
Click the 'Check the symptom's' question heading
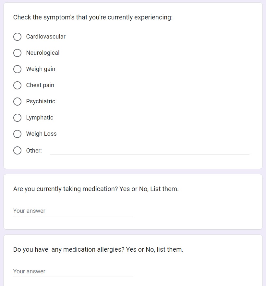coord(93,17)
